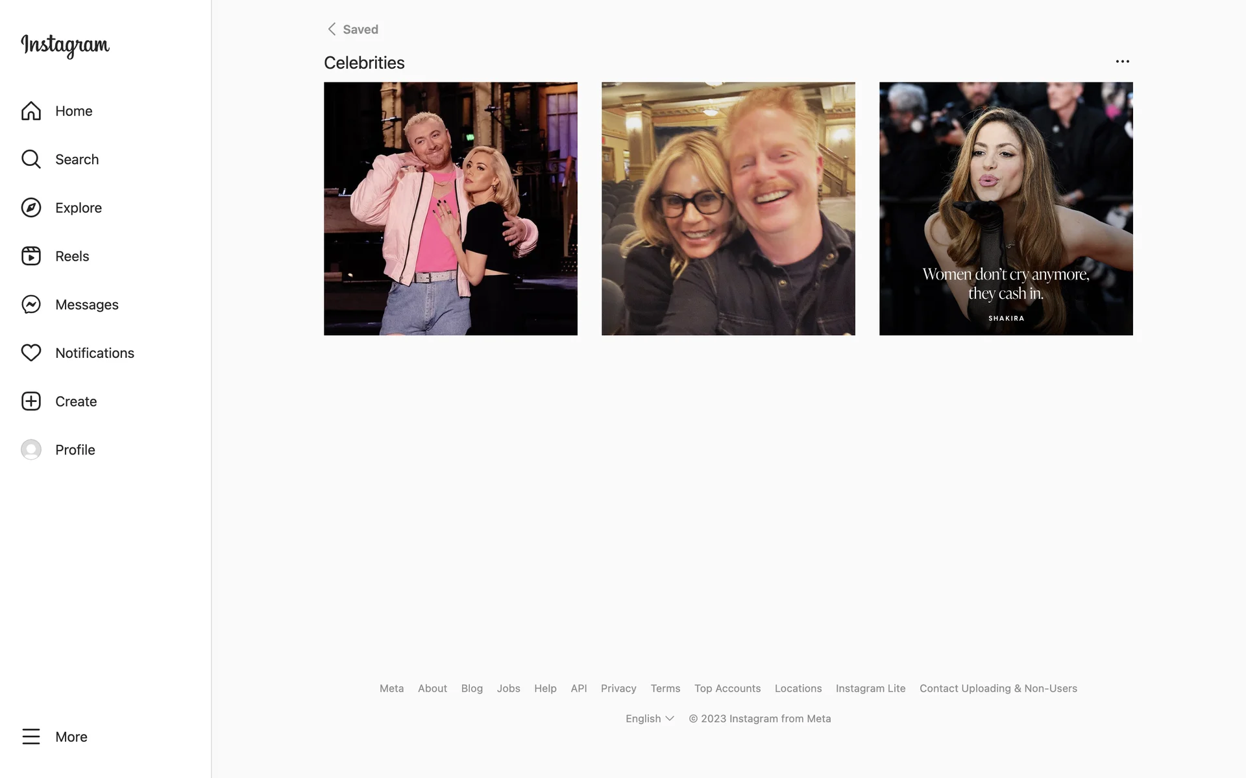Open the Top Accounts footer link
Image resolution: width=1246 pixels, height=778 pixels.
(x=727, y=689)
